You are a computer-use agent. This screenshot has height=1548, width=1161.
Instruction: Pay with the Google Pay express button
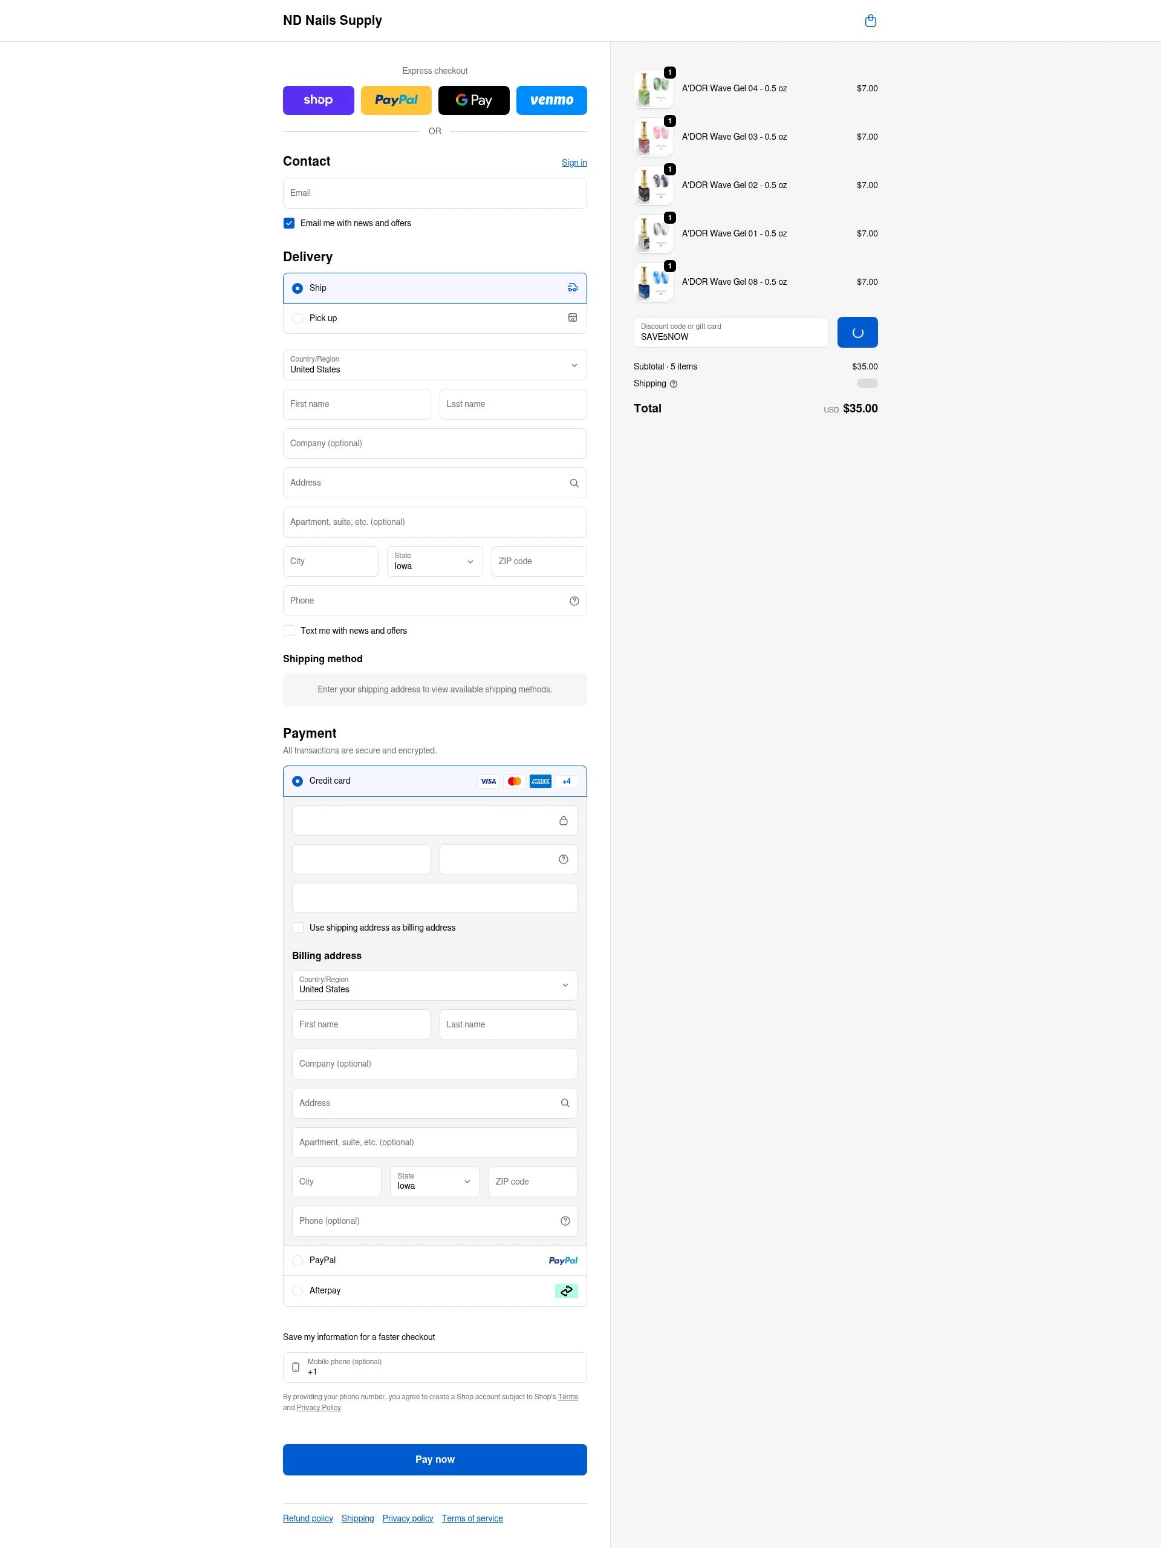coord(474,100)
